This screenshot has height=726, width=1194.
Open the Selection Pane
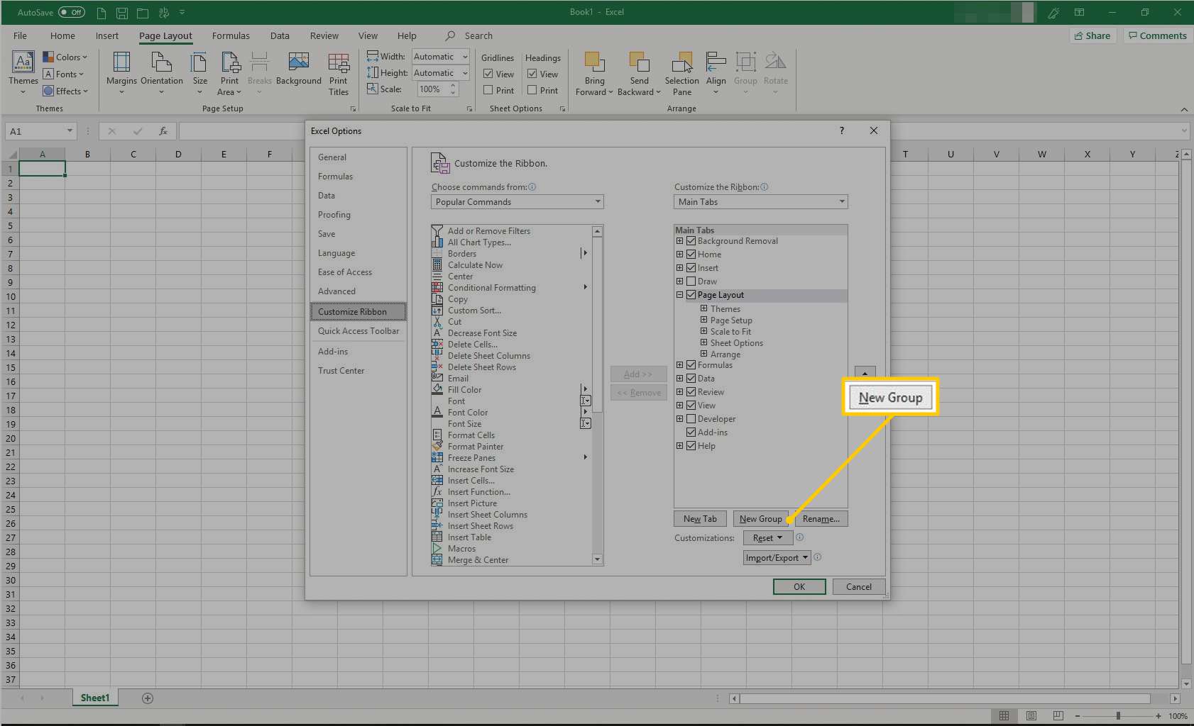[x=681, y=73]
